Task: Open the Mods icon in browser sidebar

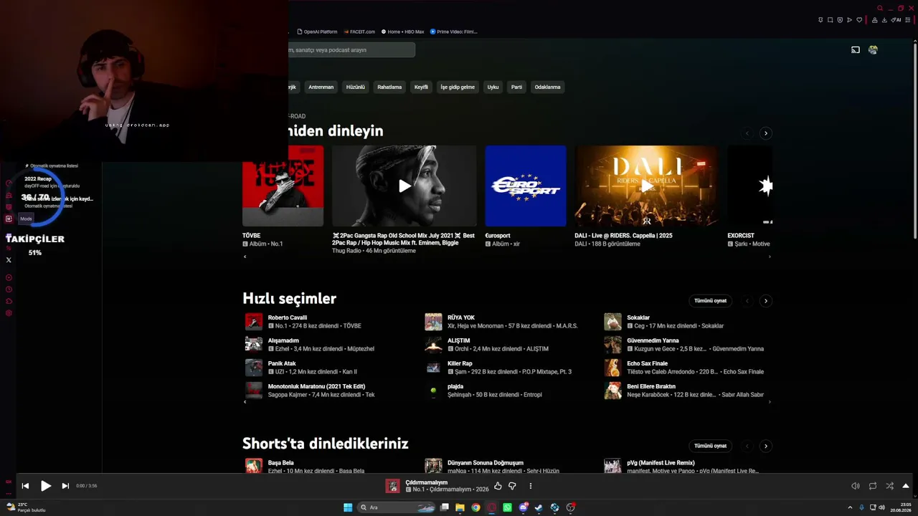Action: pos(9,219)
